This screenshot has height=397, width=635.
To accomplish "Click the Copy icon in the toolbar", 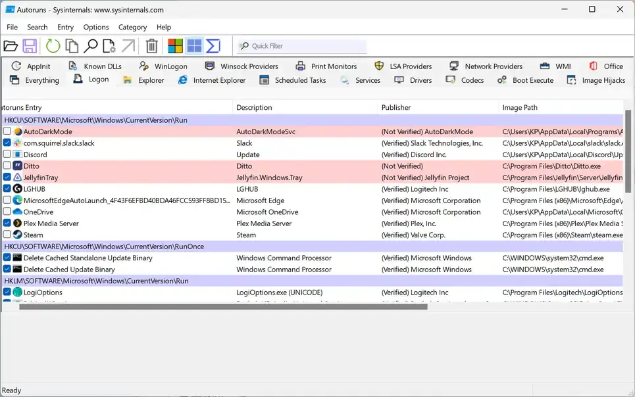I will tap(71, 45).
